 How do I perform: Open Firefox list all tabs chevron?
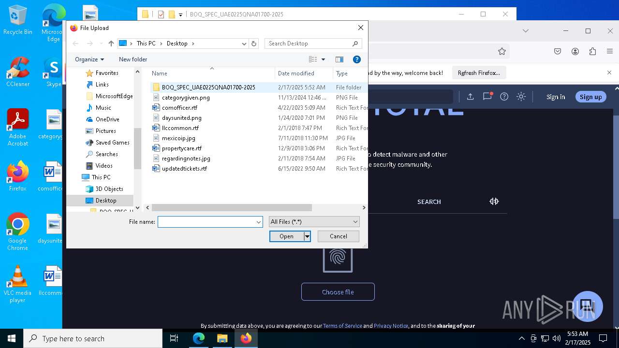tap(526, 31)
